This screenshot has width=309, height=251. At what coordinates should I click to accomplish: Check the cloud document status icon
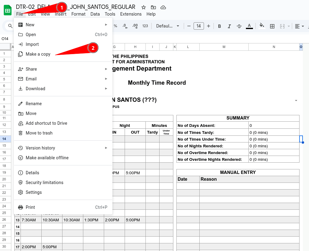(163, 7)
